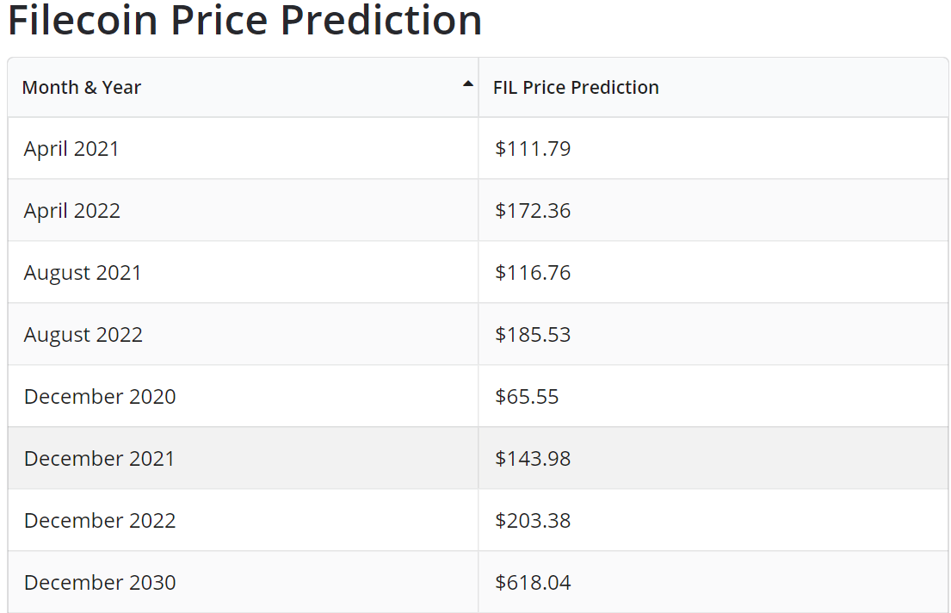Viewport: 951px width, 613px height.
Task: Select the $185.53 price prediction
Action: 533,334
